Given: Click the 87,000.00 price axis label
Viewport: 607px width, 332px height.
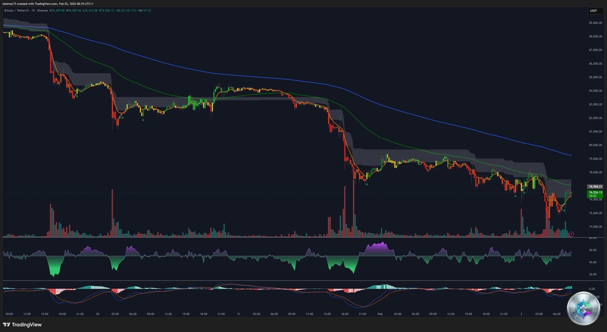Looking at the screenshot, I should [595, 50].
